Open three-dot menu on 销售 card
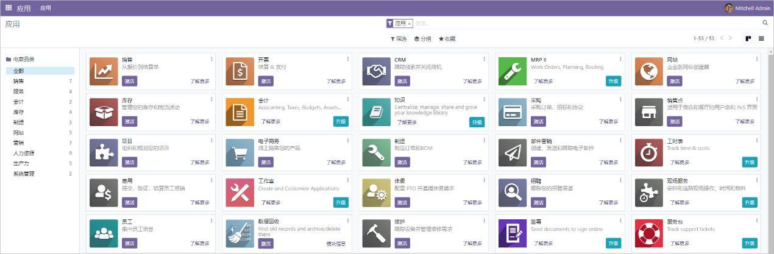This screenshot has height=254, width=774. (x=211, y=59)
